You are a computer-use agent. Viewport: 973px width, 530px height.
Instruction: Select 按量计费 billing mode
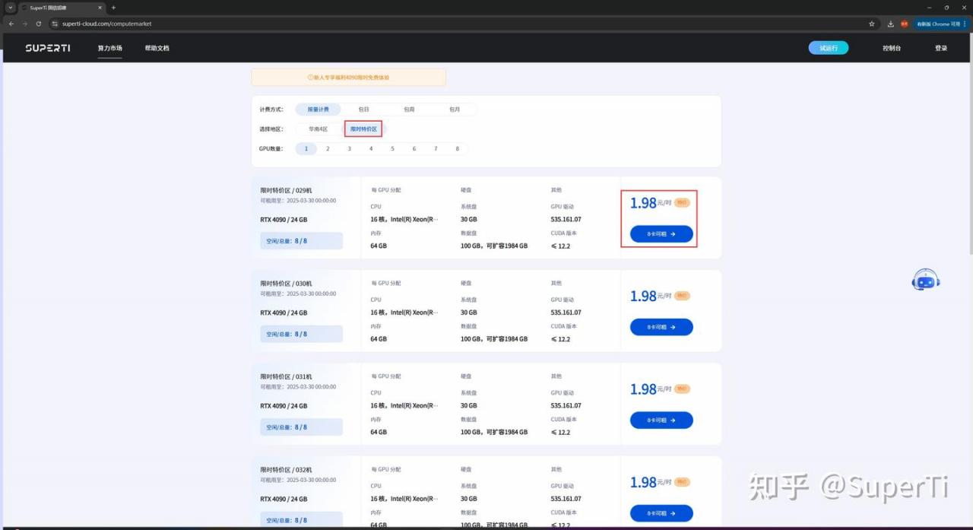coord(318,109)
